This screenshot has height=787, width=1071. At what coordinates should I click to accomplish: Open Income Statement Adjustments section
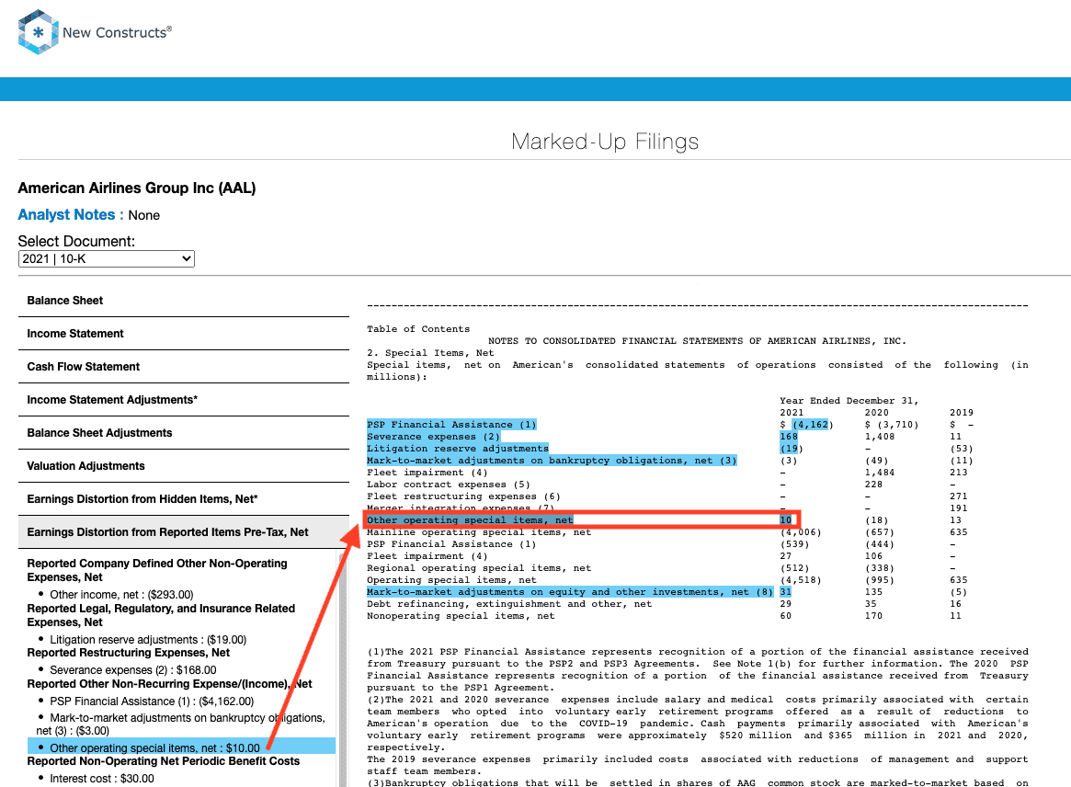pos(184,400)
